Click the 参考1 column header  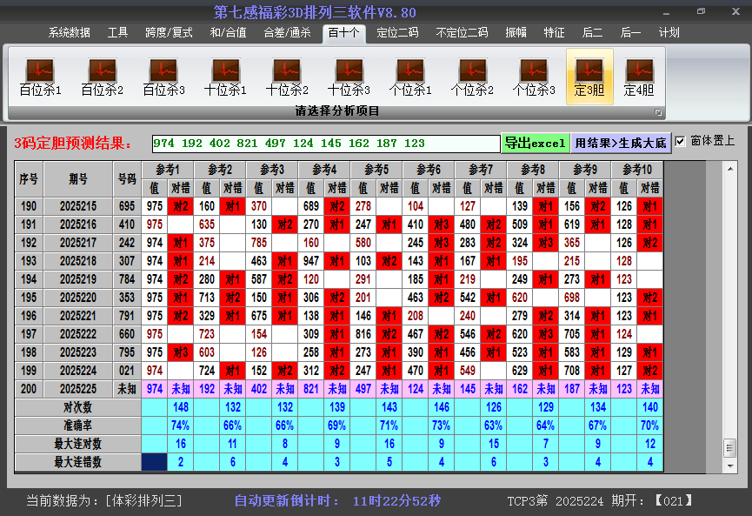[167, 170]
